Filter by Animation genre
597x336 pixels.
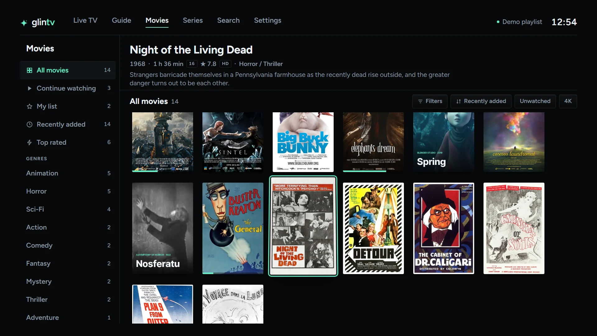coord(68,173)
